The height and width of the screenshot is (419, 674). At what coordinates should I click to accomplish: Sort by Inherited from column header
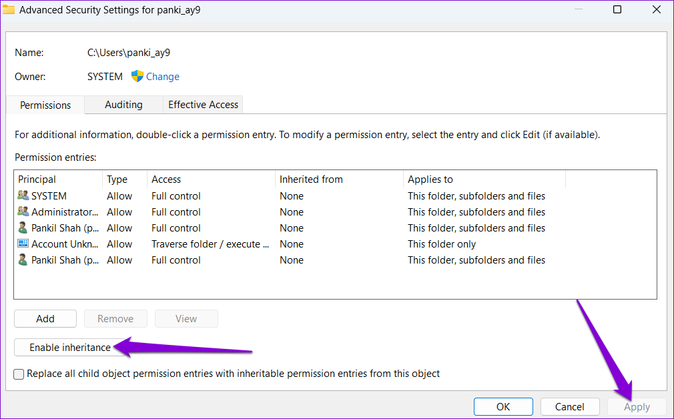click(339, 179)
